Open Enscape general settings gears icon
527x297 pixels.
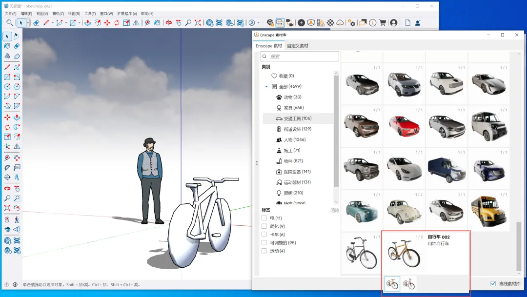[351, 22]
